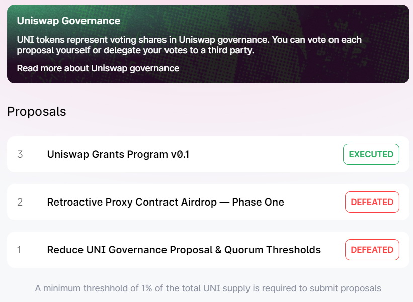The image size is (413, 302).
Task: Click the Proposals section heading
Action: (37, 111)
